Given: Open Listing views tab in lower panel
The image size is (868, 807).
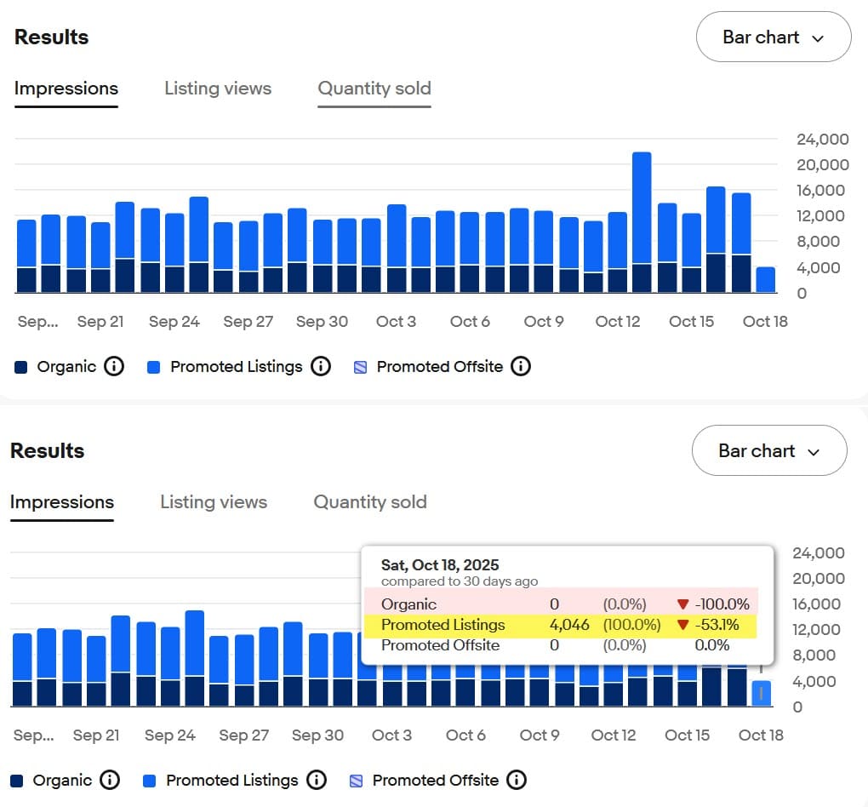Looking at the screenshot, I should click(x=214, y=502).
